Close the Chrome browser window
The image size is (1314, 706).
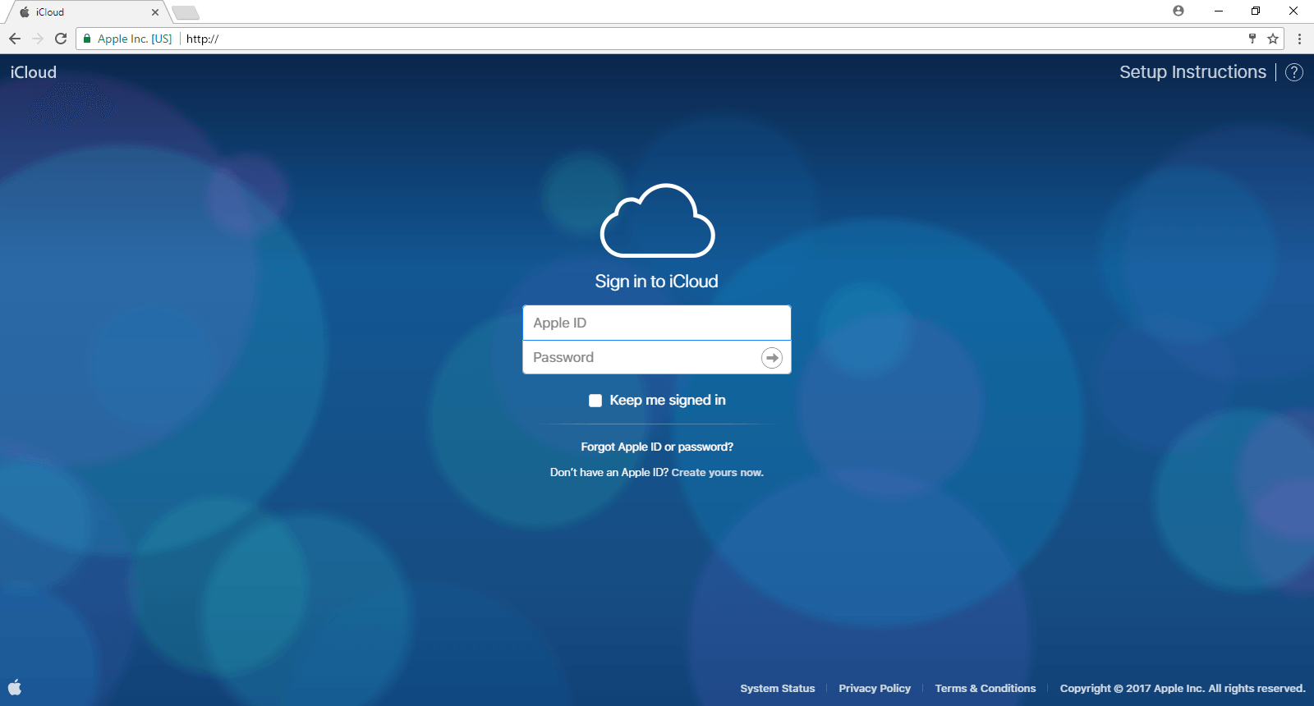1293,11
